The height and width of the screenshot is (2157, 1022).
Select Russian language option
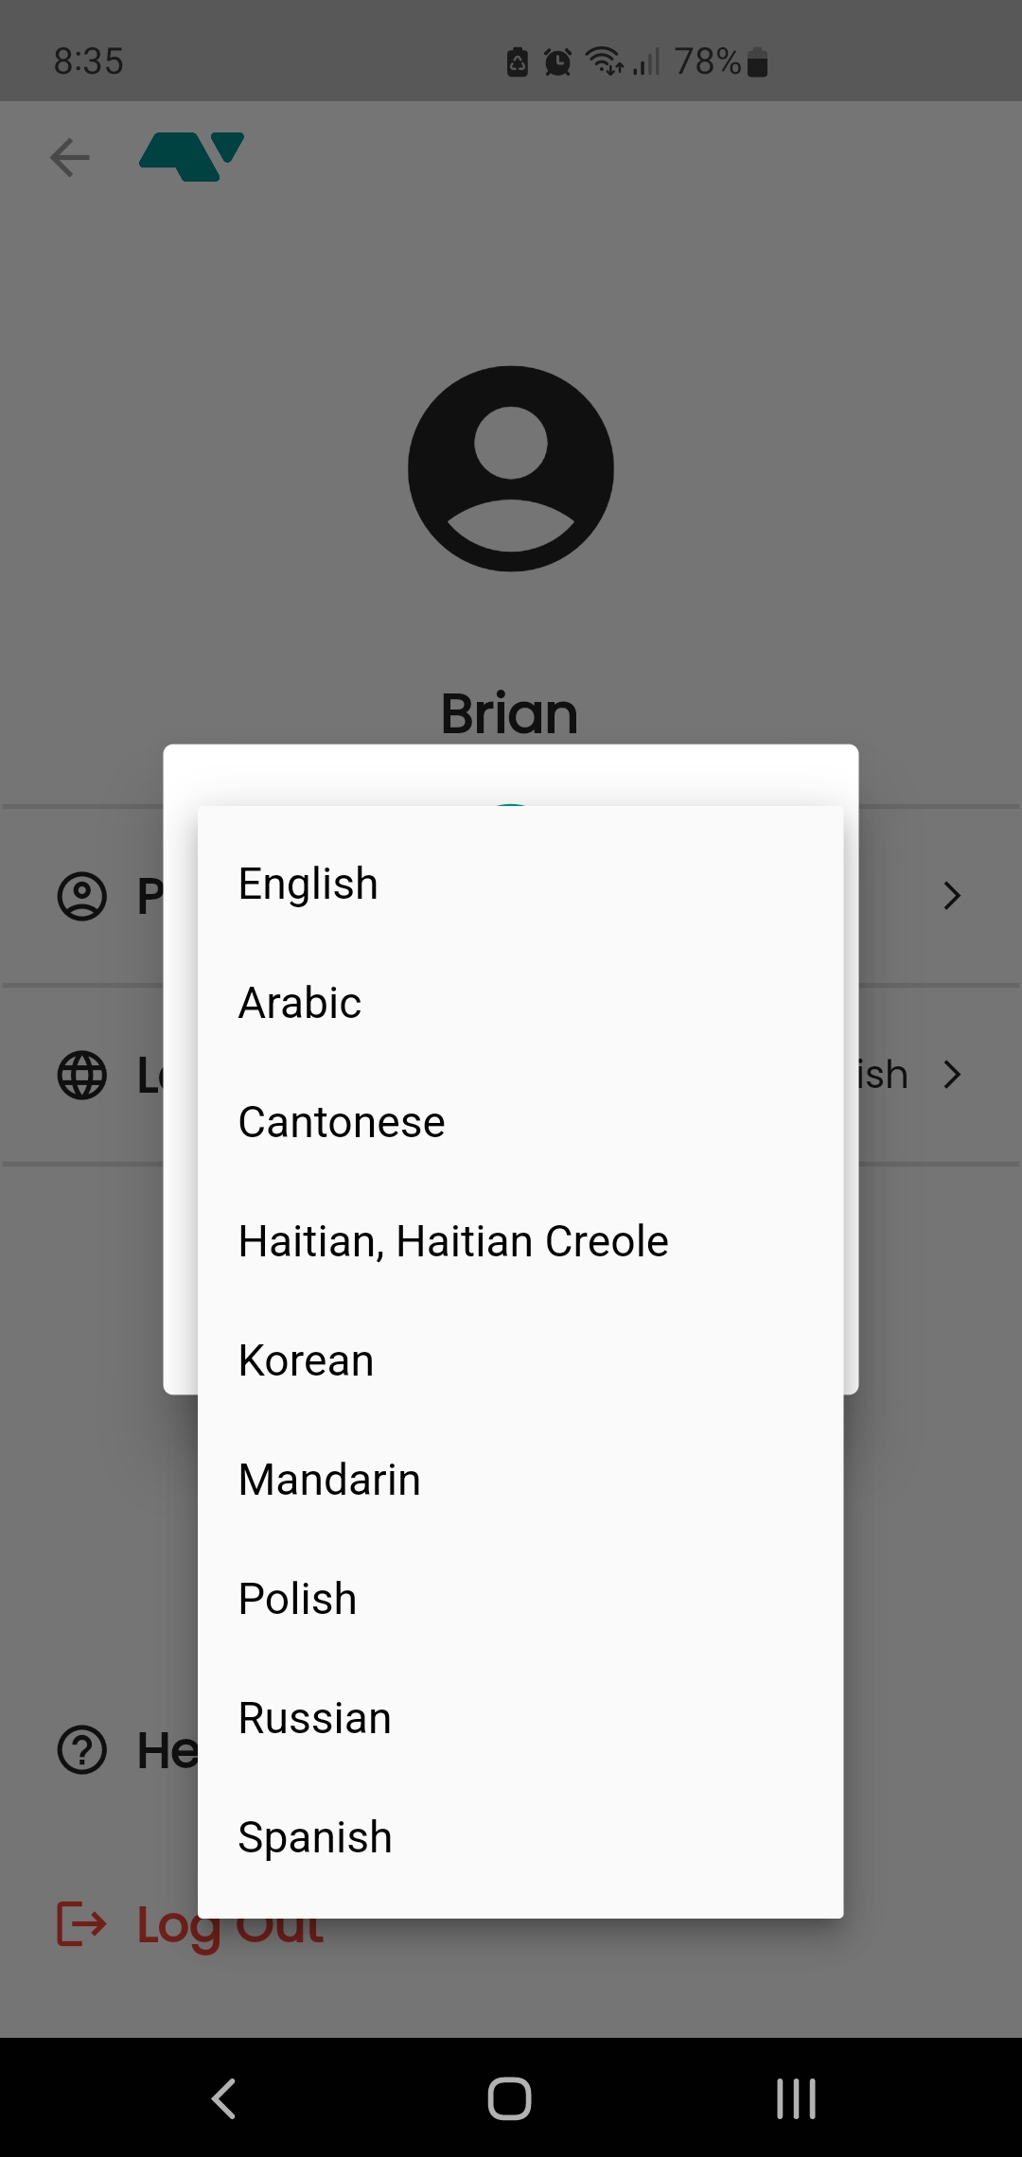pos(315,1718)
